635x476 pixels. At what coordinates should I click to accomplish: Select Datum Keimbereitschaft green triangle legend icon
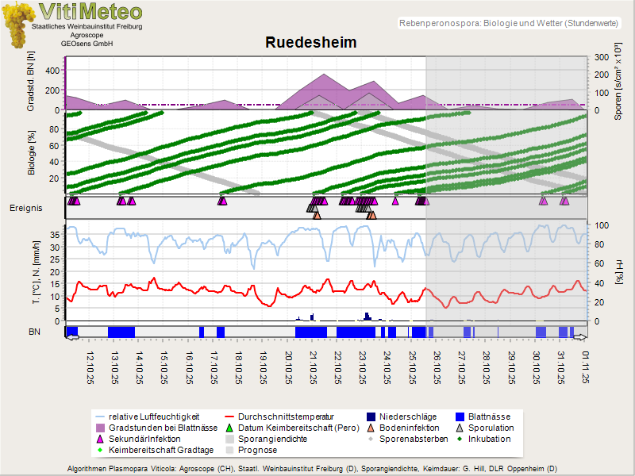click(x=230, y=427)
